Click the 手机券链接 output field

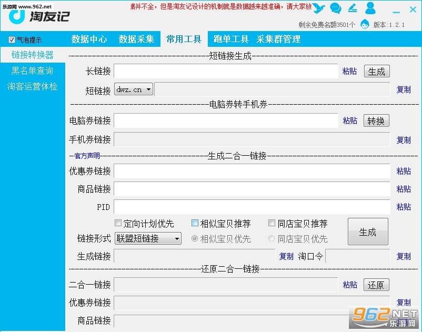click(252, 139)
